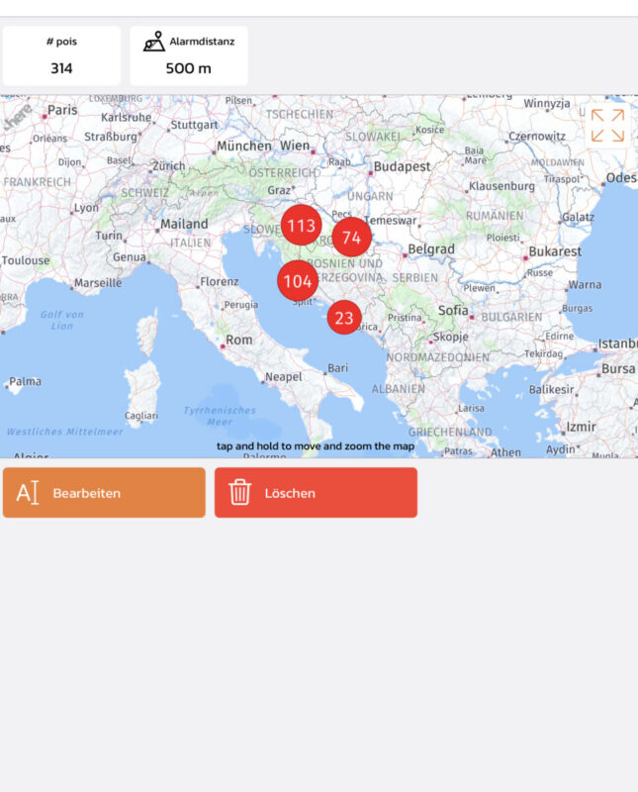Tap the 500 m alarm distance value
The height and width of the screenshot is (792, 638).
click(188, 68)
